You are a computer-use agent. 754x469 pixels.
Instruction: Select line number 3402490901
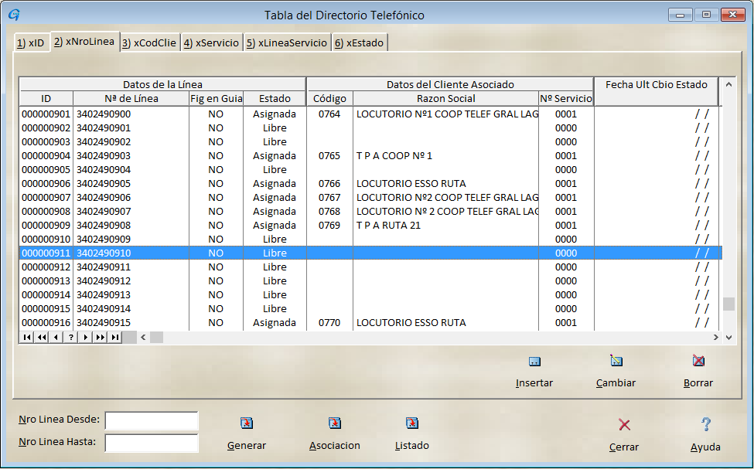104,128
